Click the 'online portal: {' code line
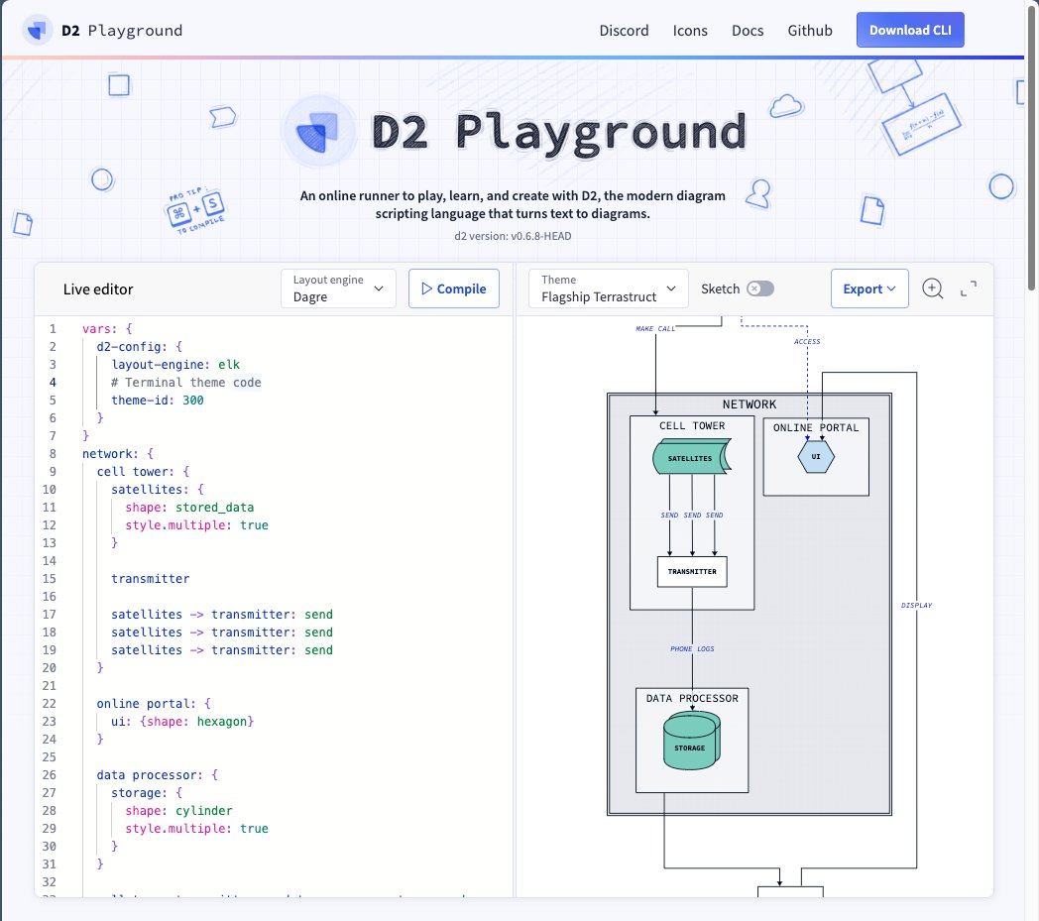1039x921 pixels. [x=154, y=704]
